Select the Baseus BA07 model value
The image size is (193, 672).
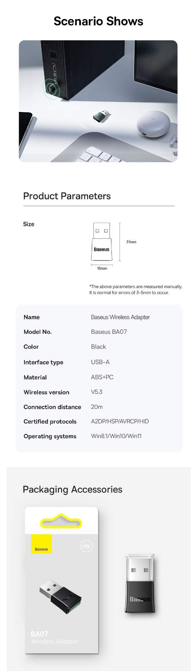coord(109,332)
